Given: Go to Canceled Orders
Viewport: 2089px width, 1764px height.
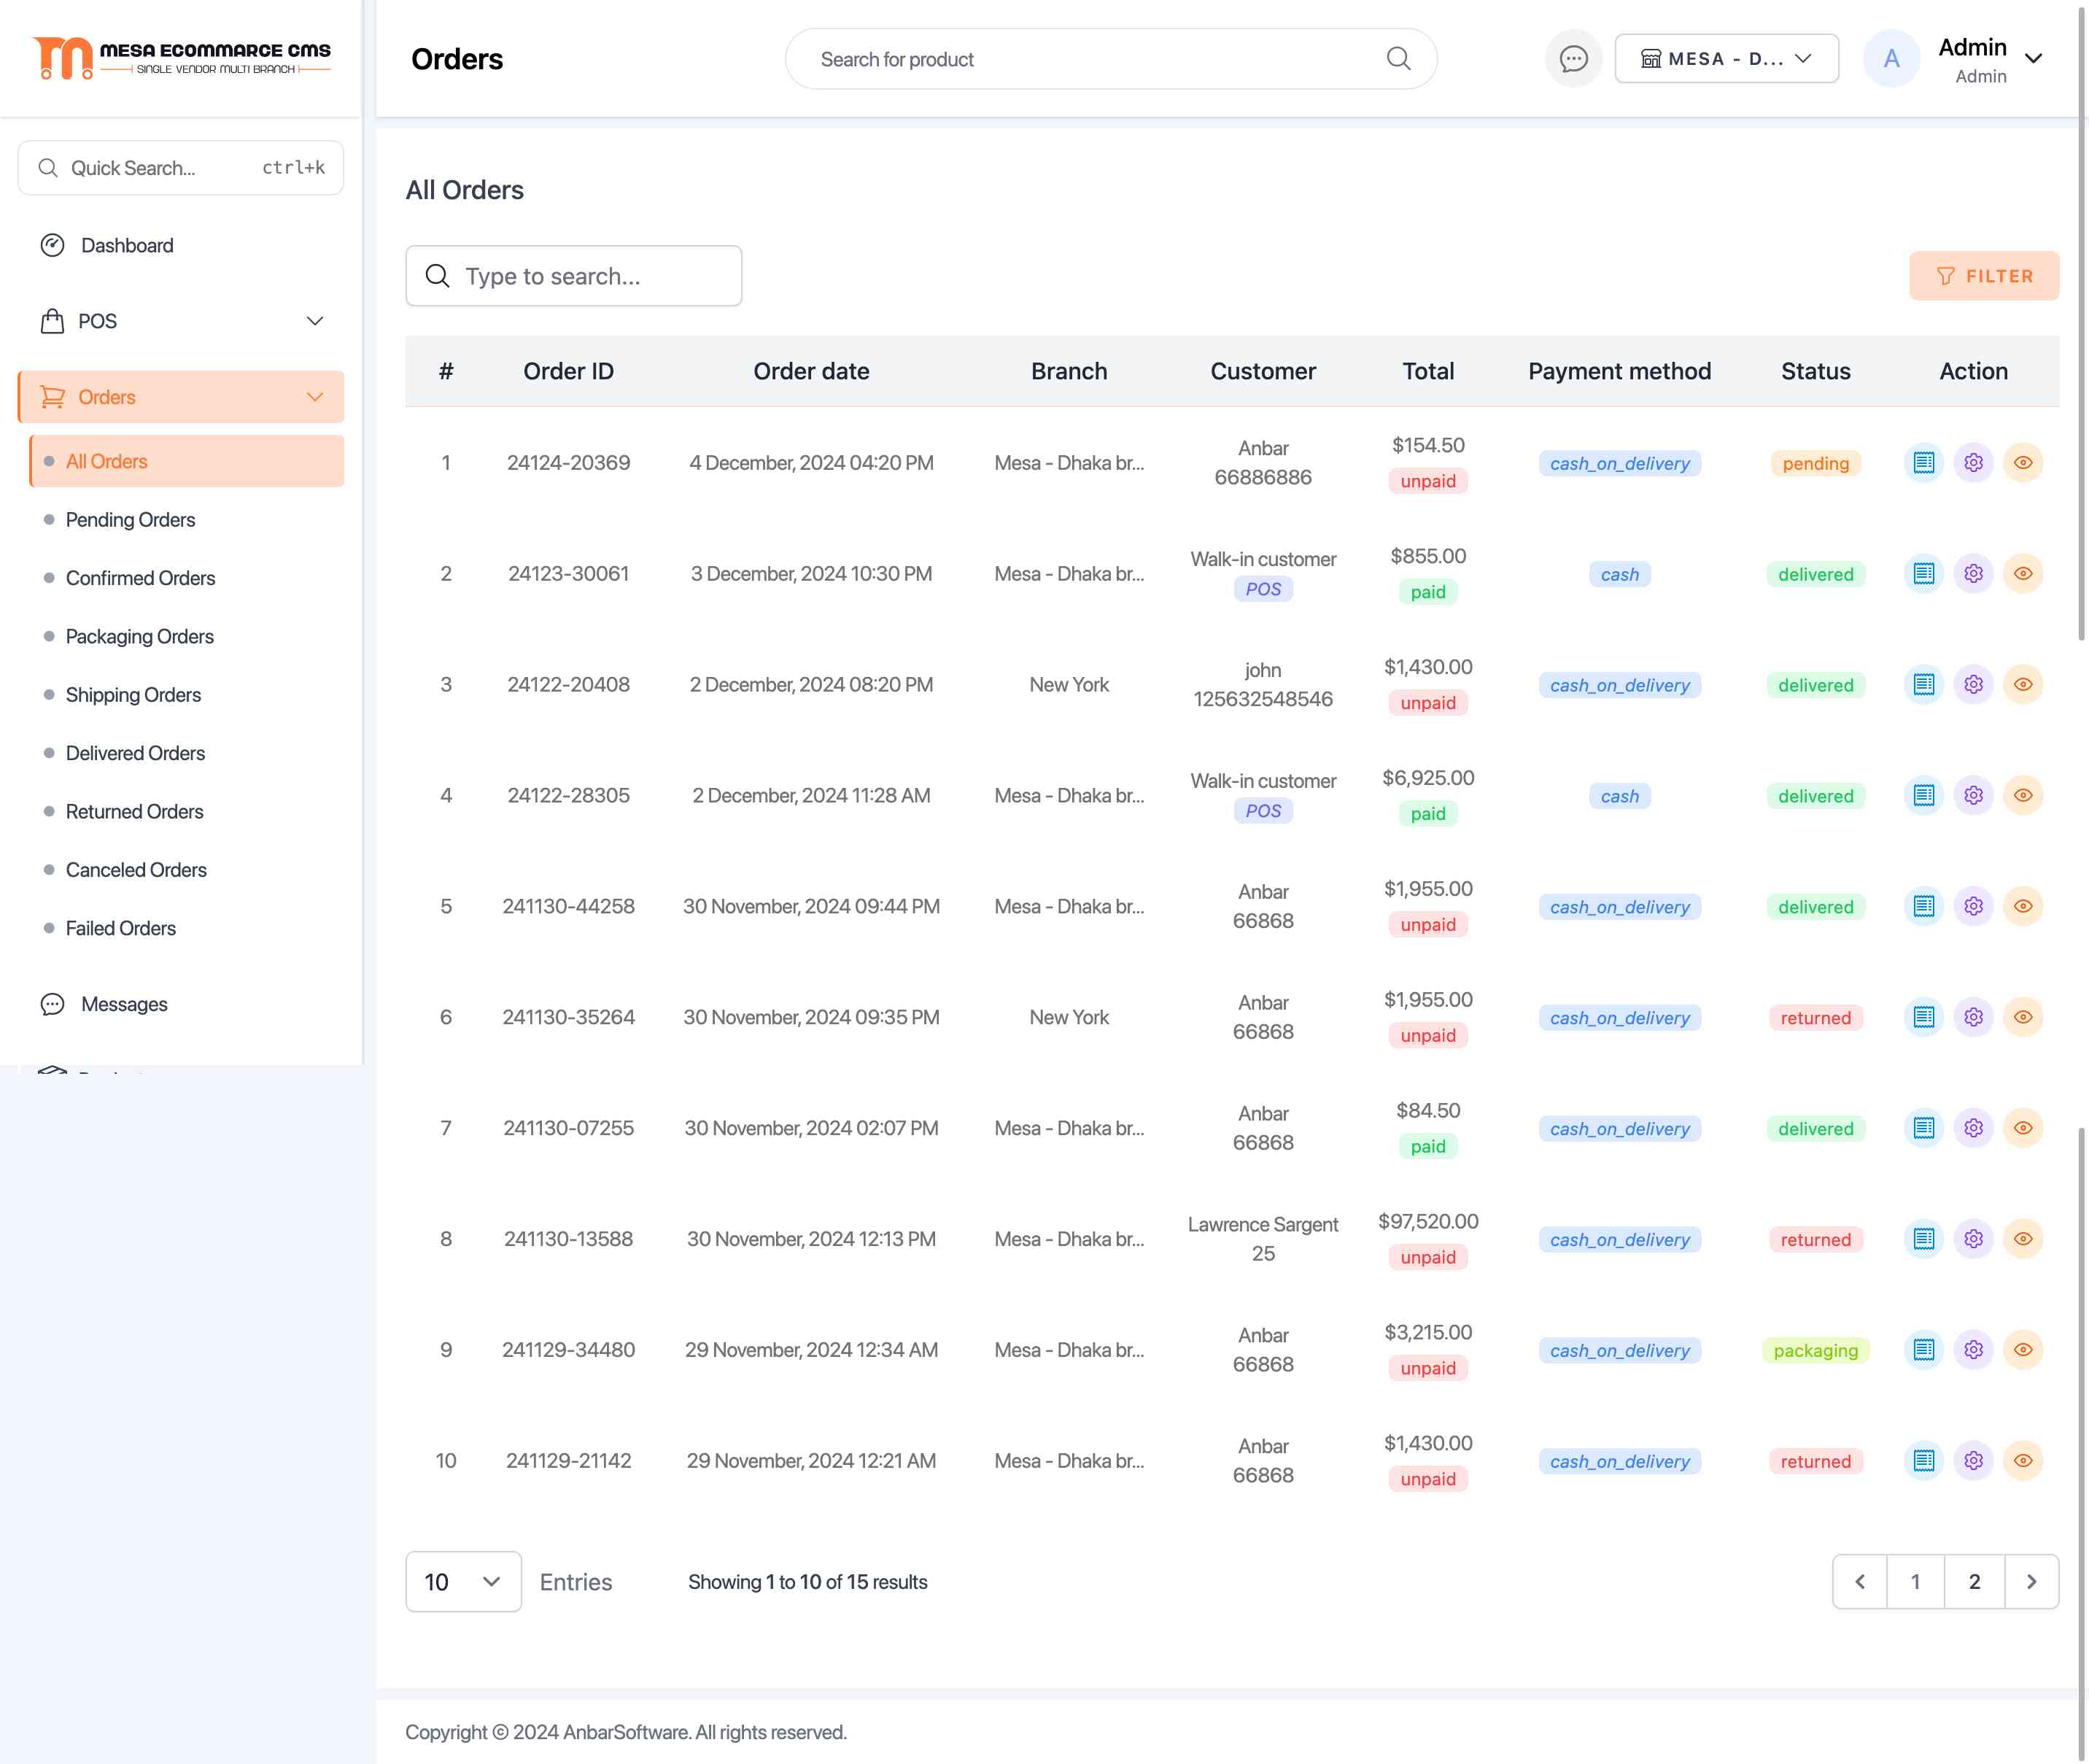Looking at the screenshot, I should [136, 870].
